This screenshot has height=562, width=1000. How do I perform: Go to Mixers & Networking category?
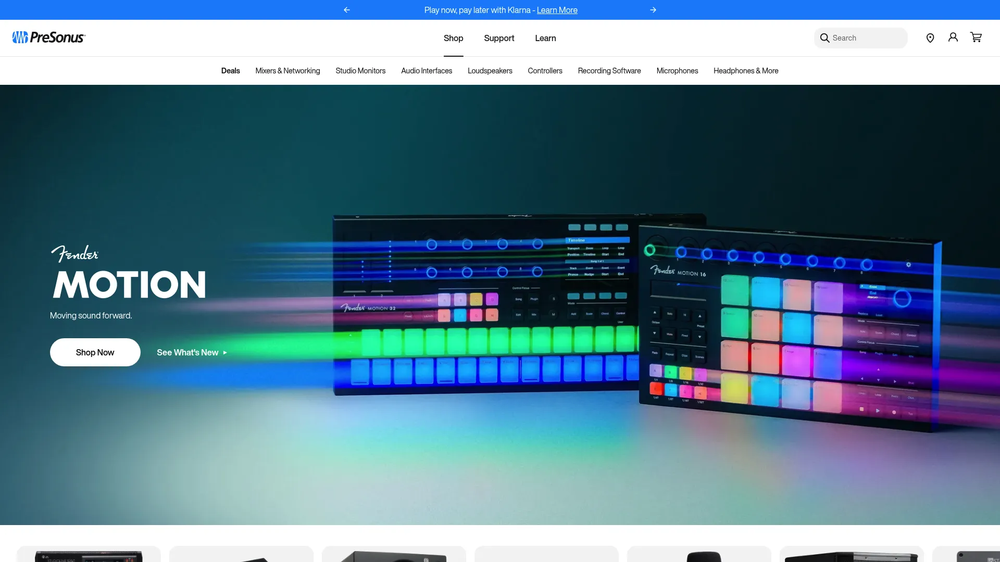(x=287, y=71)
